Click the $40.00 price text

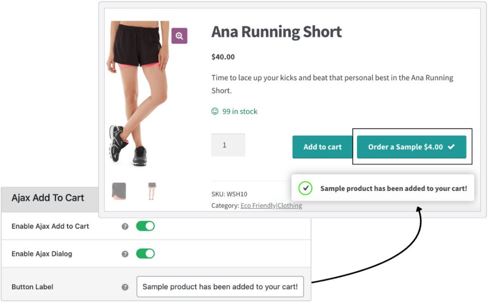(223, 57)
